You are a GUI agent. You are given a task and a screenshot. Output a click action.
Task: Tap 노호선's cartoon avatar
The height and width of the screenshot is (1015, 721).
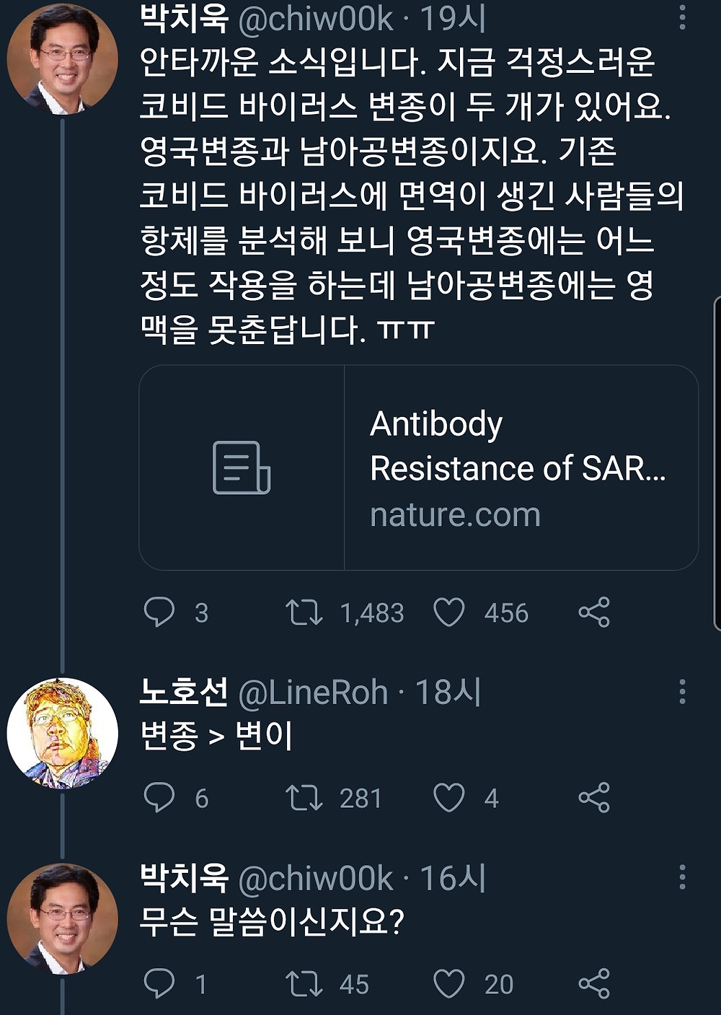click(62, 733)
